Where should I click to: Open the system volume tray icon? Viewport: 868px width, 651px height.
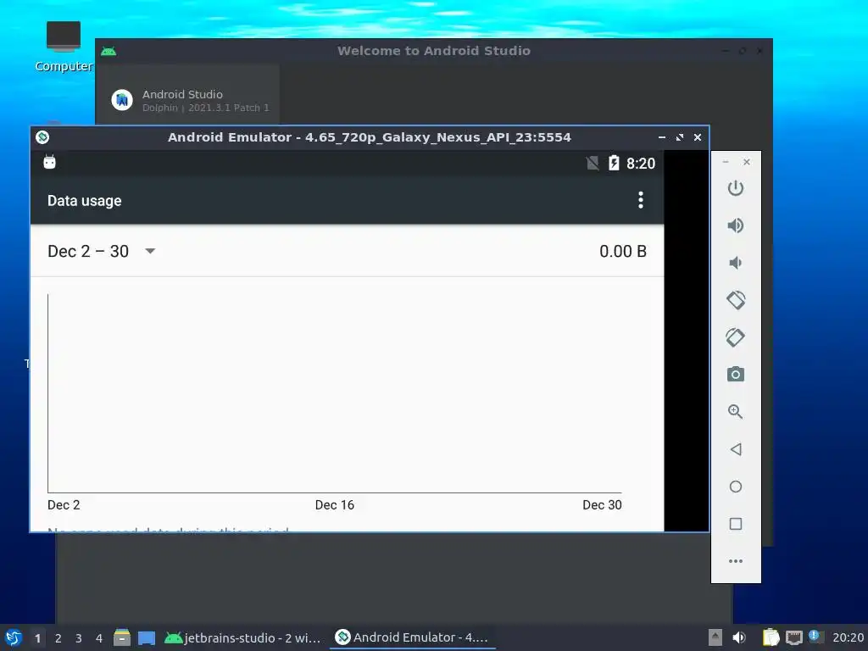point(739,637)
